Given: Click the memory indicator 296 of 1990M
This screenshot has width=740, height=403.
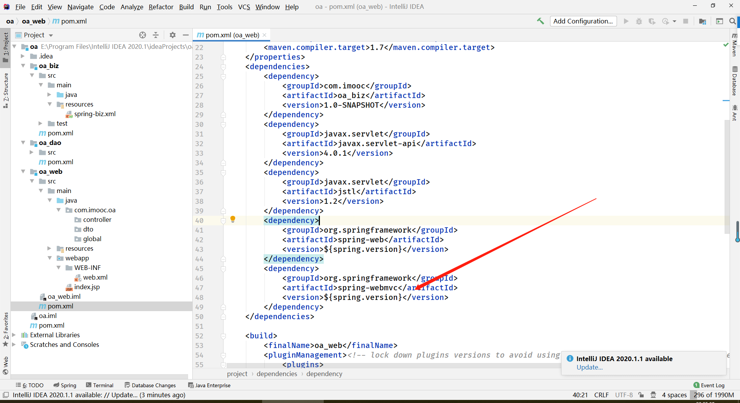Looking at the screenshot, I should 714,395.
